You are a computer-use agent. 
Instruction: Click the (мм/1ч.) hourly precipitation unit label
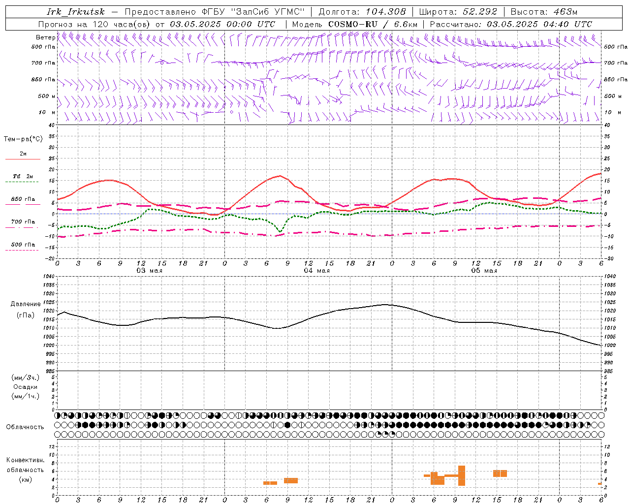(x=26, y=396)
